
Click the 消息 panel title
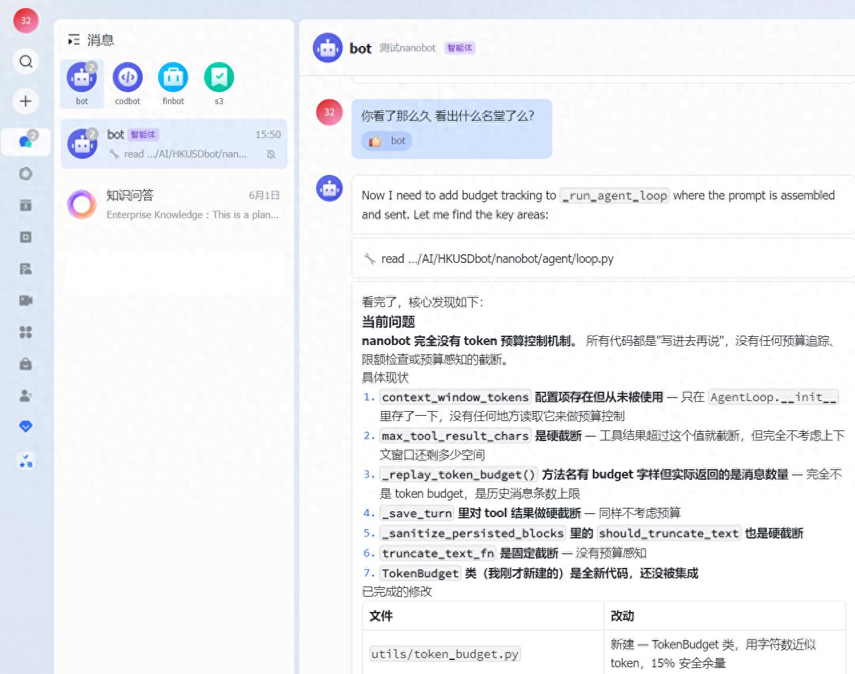tap(101, 40)
